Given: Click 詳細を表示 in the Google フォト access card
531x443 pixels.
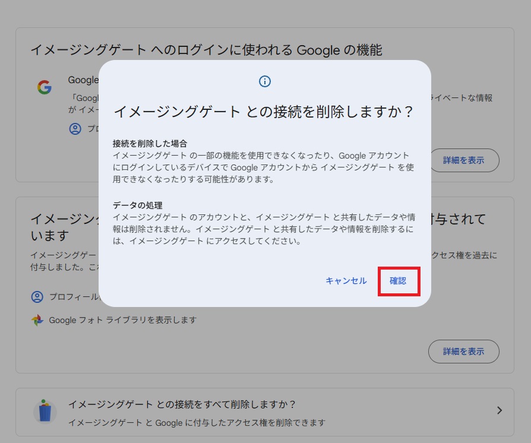Looking at the screenshot, I should [x=464, y=352].
